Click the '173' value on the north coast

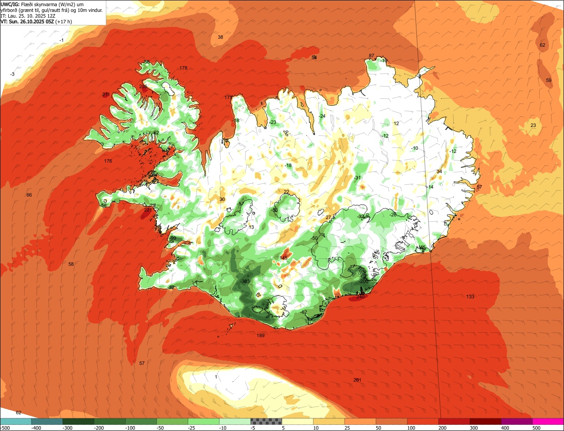[228, 97]
